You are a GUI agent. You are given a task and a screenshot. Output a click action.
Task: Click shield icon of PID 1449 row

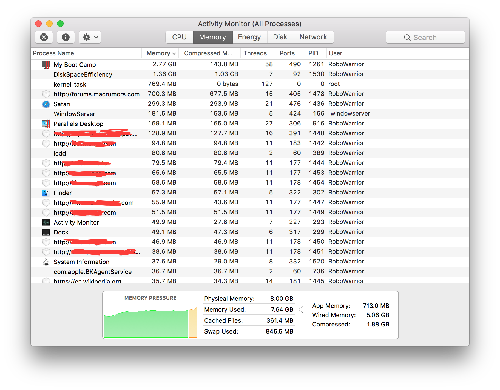[46, 213]
